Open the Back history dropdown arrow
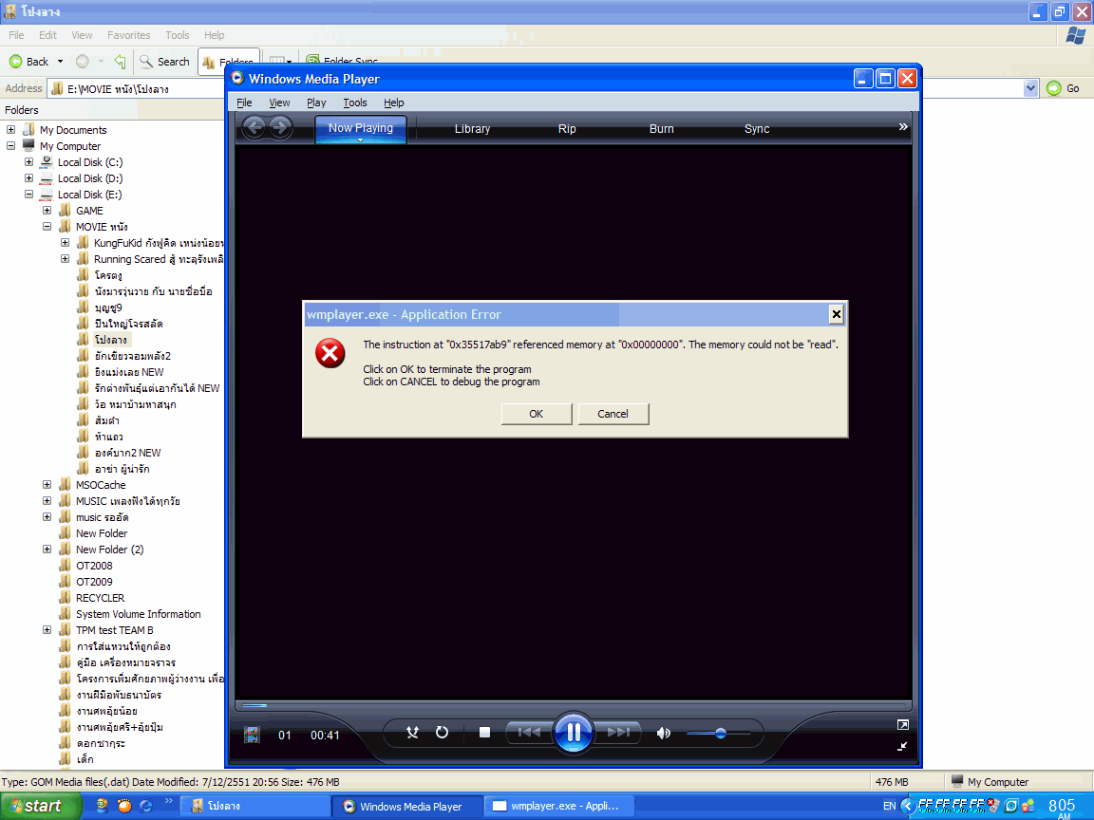Screen dimensions: 1094x820 [x=60, y=62]
